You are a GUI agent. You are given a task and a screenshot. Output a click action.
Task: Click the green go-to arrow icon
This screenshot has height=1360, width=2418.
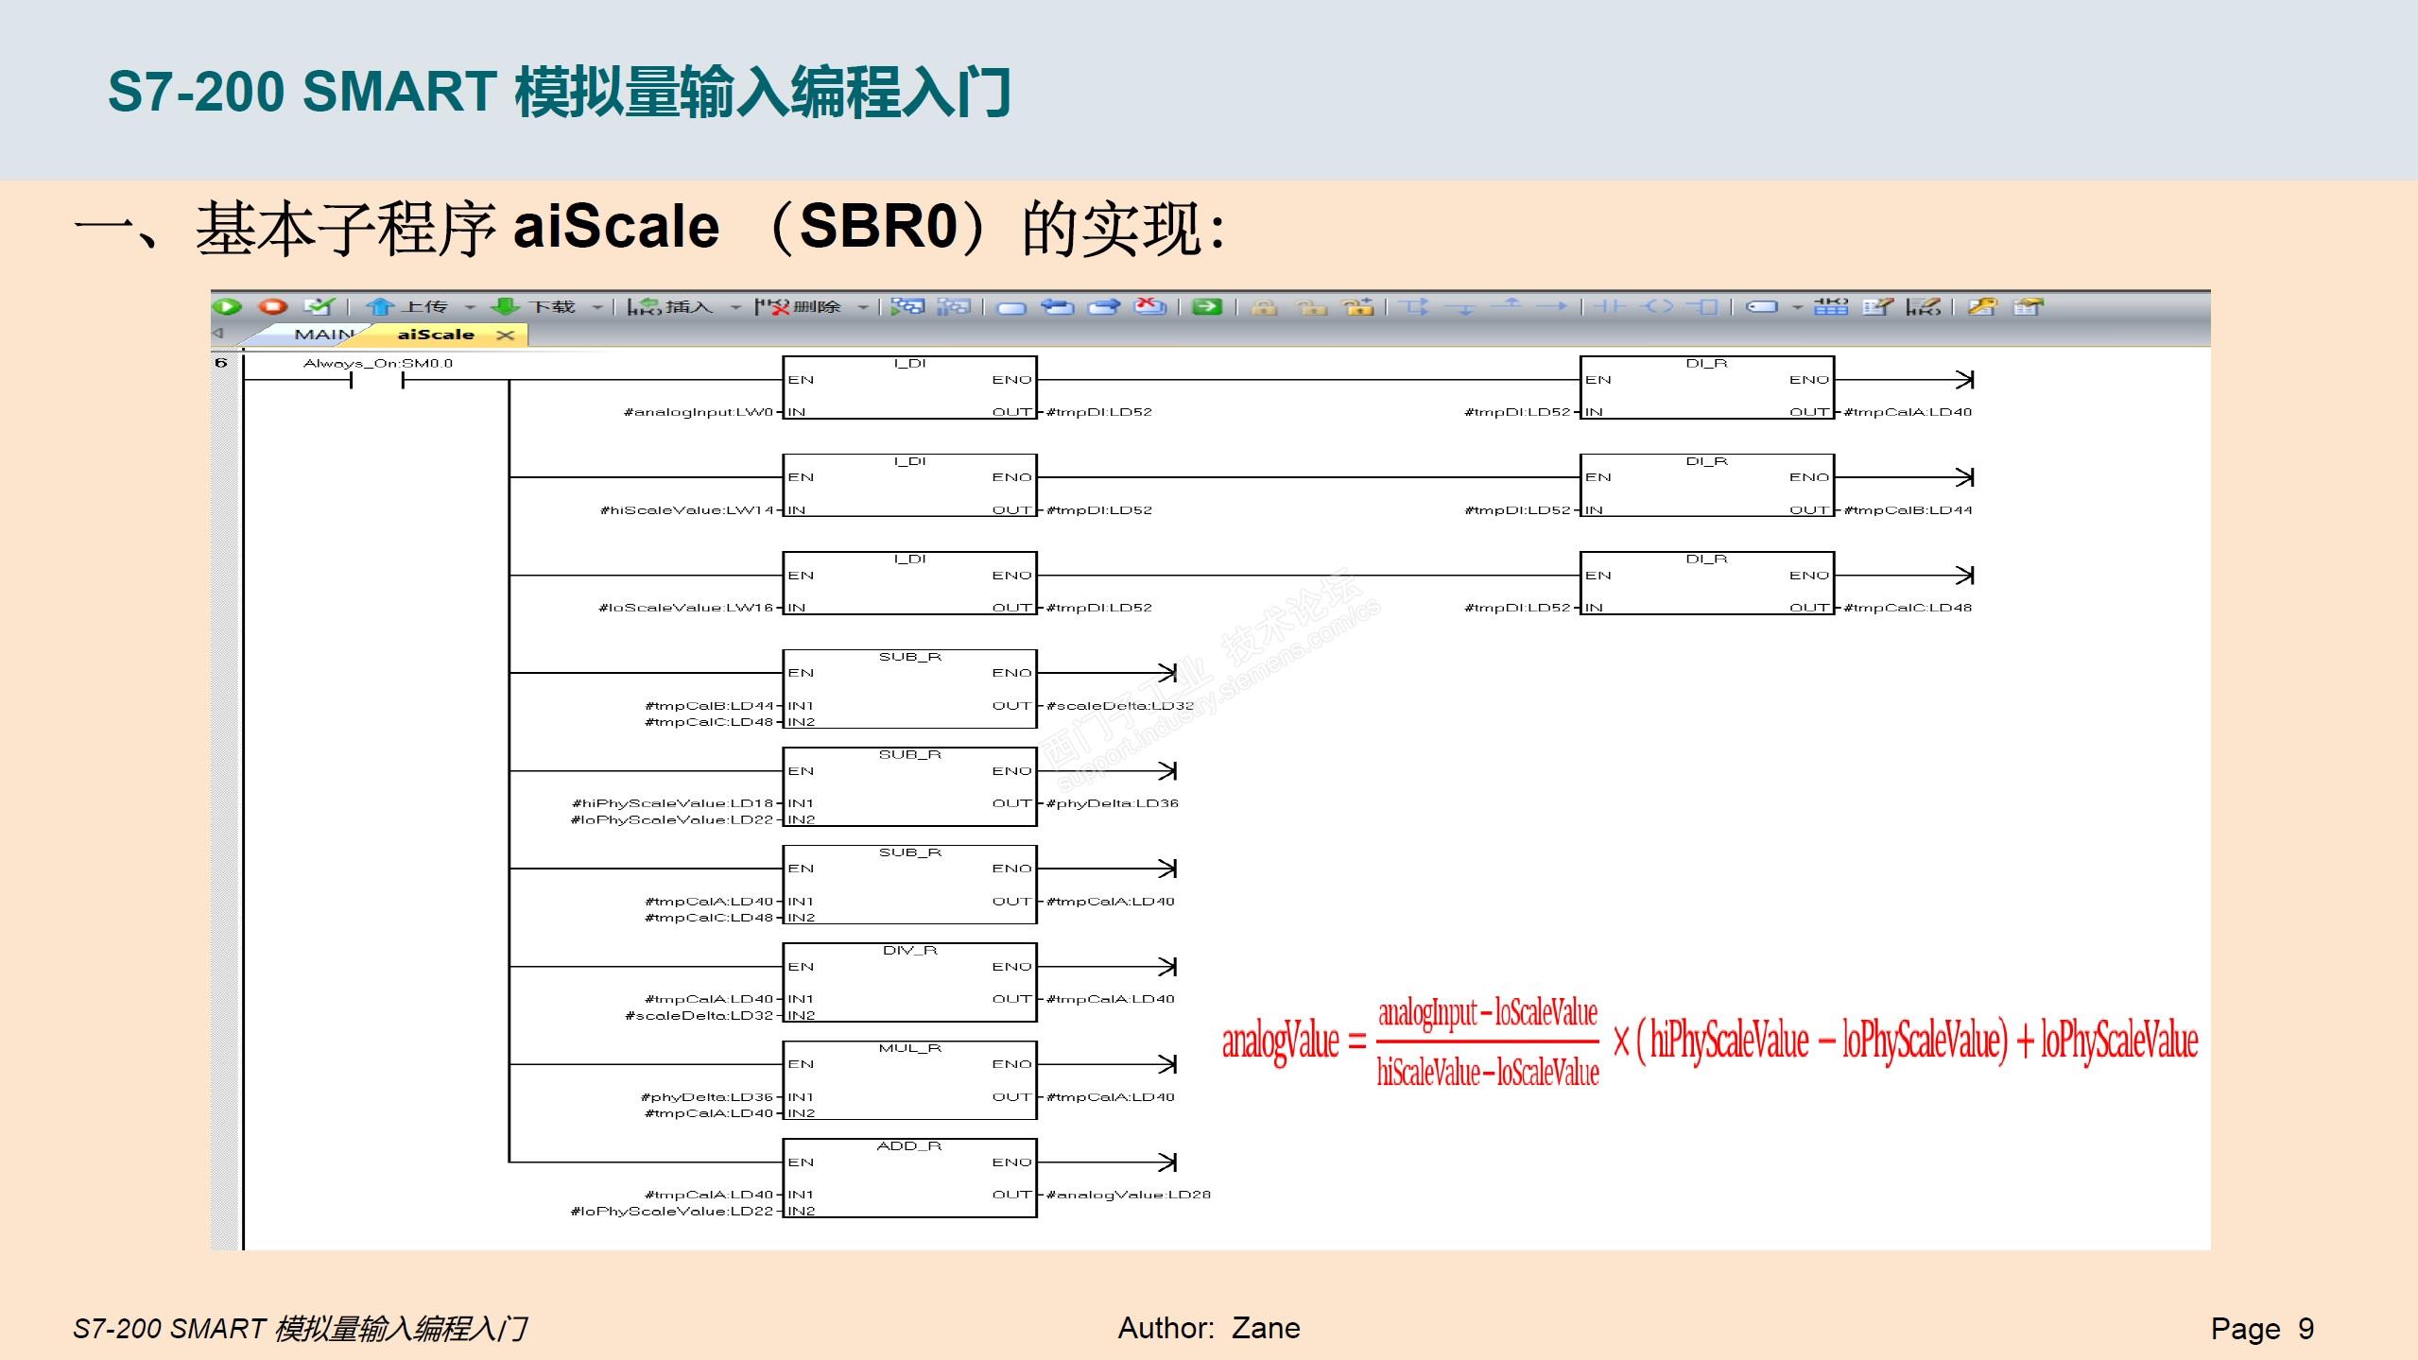click(x=1207, y=306)
